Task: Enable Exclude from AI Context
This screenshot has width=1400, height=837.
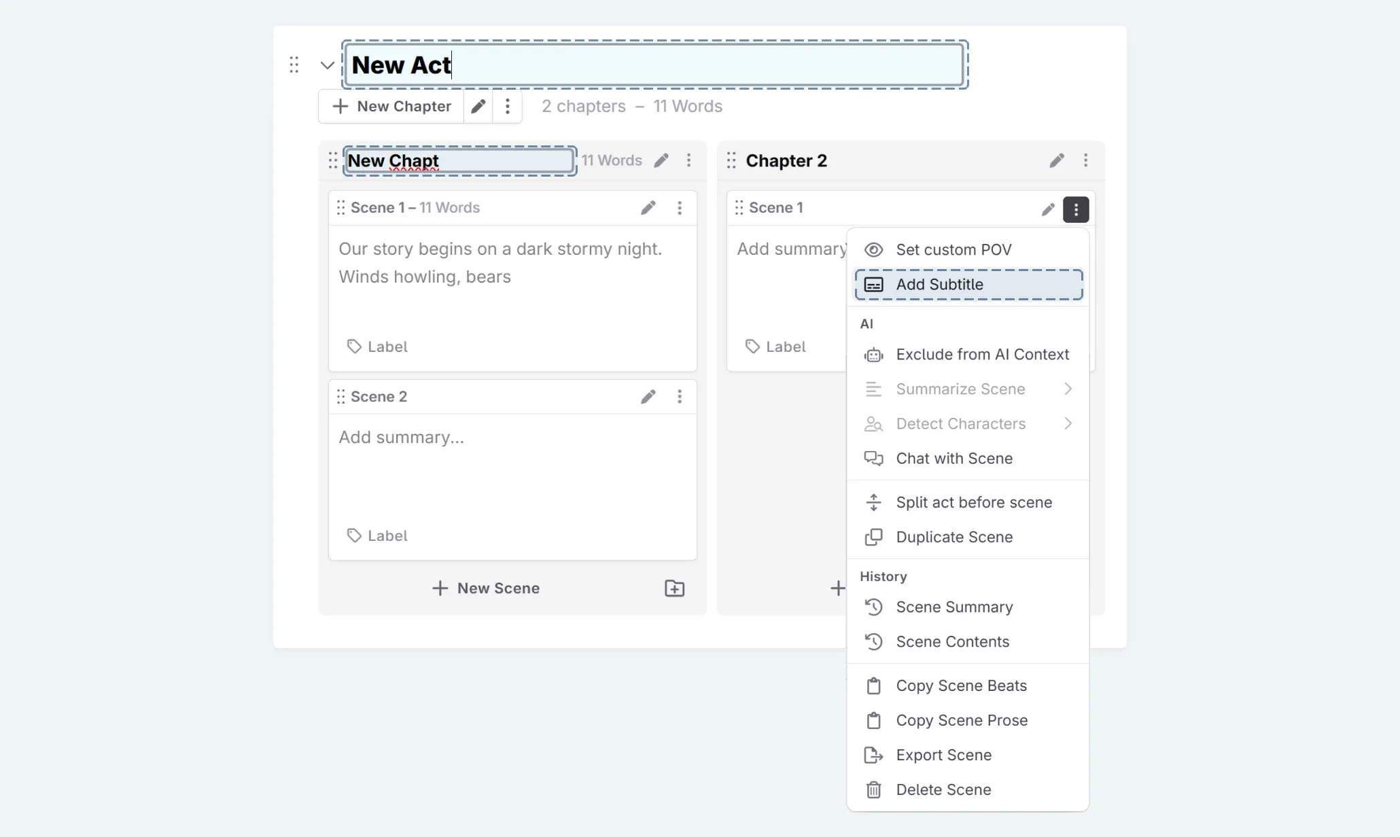Action: [982, 354]
